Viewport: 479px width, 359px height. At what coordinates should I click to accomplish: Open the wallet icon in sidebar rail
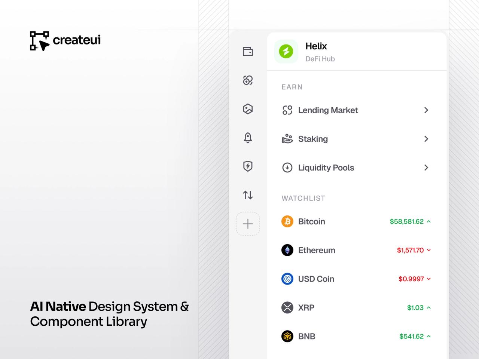click(248, 51)
